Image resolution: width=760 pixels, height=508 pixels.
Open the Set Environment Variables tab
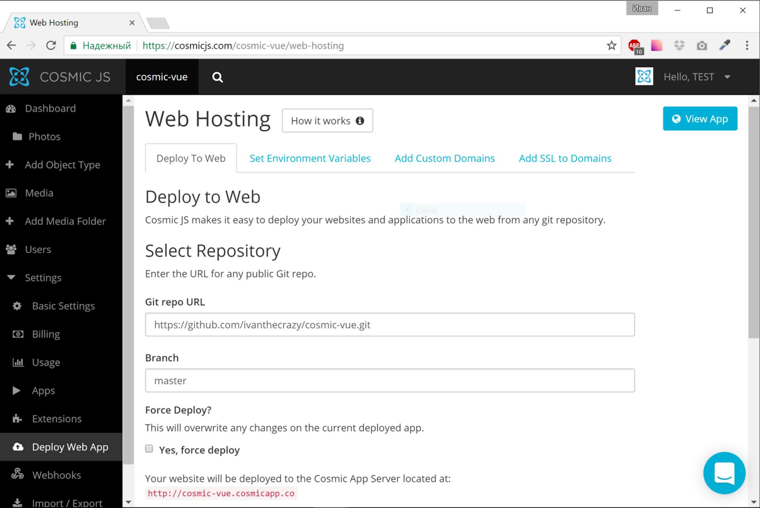click(x=310, y=158)
